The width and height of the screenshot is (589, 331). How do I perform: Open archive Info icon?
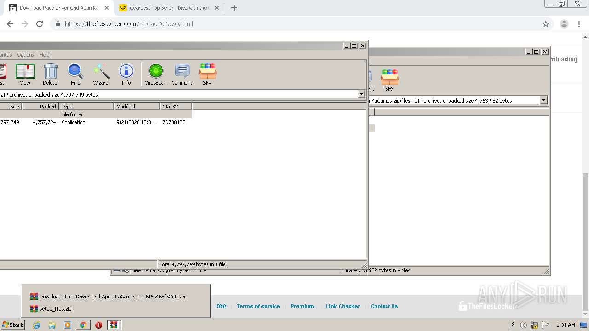point(126,74)
